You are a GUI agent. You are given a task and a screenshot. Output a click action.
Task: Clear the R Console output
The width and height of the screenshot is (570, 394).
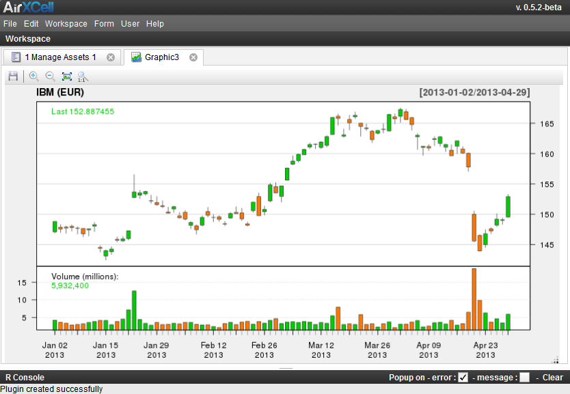coord(552,378)
